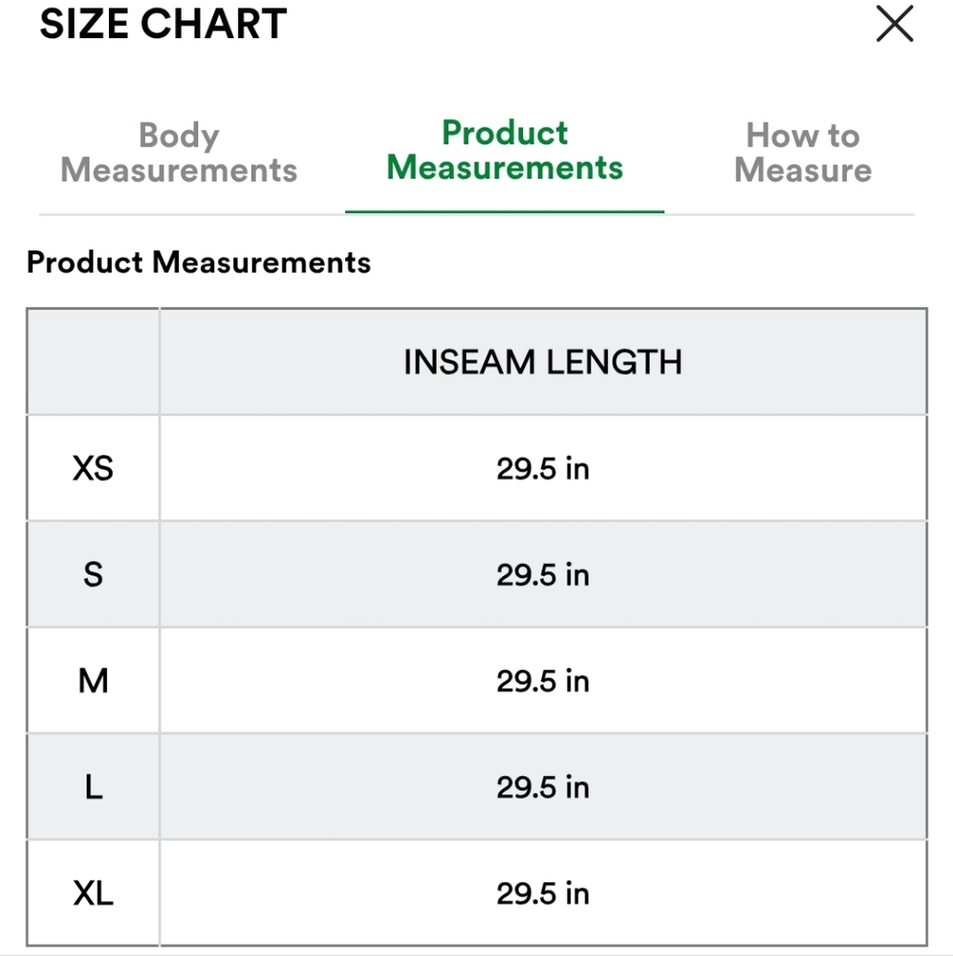Select the XL inseam value 29.5 in
The image size is (953, 956).
[543, 893]
